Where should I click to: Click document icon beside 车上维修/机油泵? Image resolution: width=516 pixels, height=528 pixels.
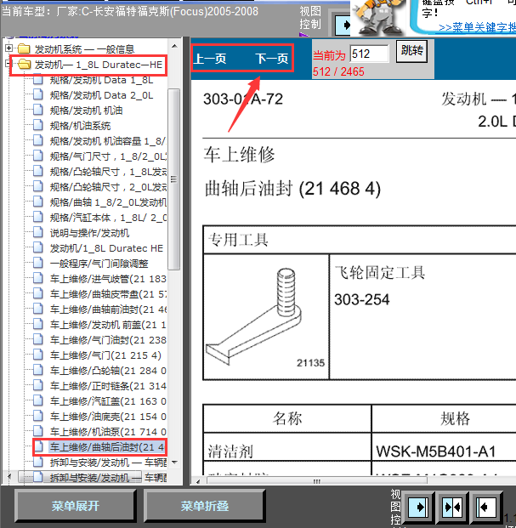[38, 431]
